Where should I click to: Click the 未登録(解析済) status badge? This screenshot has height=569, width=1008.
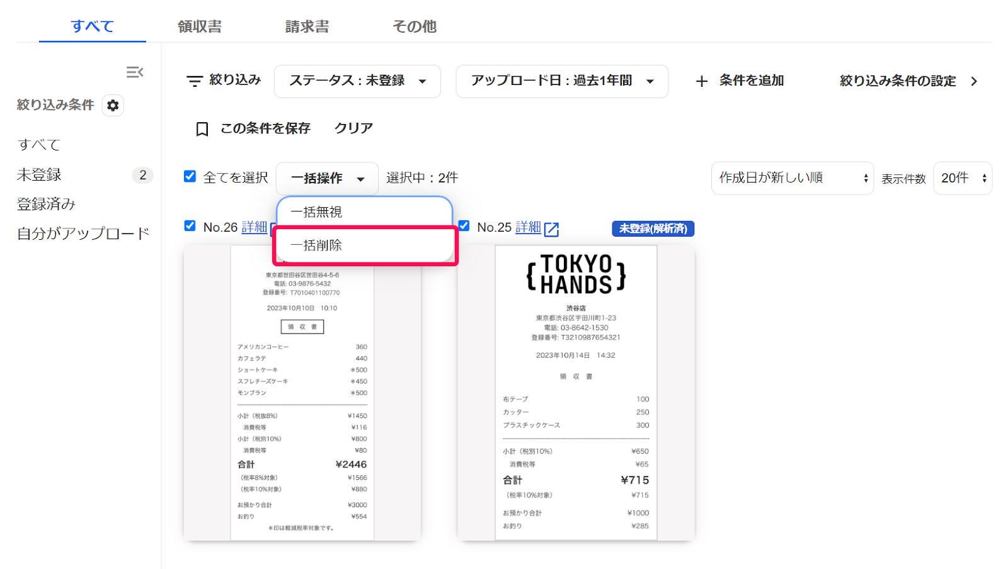pos(653,228)
